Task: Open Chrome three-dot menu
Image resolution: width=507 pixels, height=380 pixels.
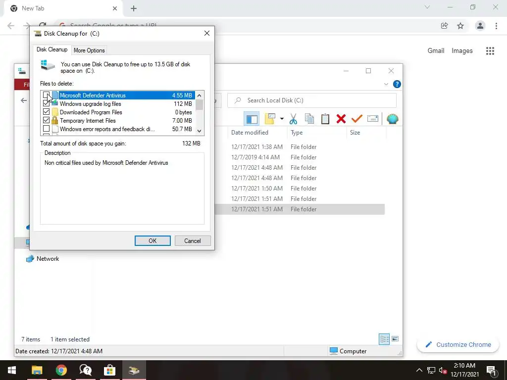Action: coord(496,26)
